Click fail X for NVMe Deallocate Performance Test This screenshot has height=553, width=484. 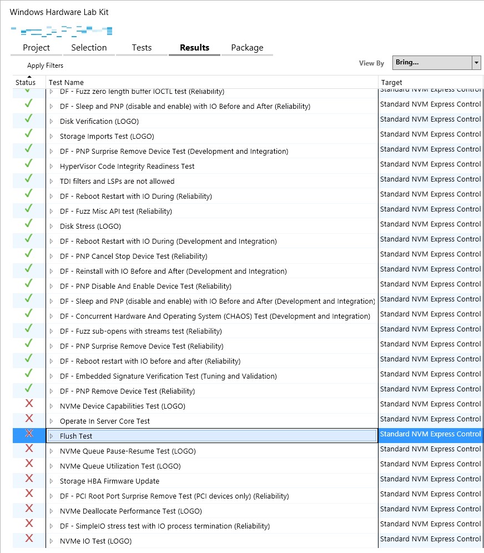[29, 508]
